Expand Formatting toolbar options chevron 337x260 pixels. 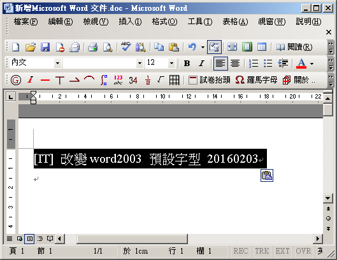tap(331, 64)
